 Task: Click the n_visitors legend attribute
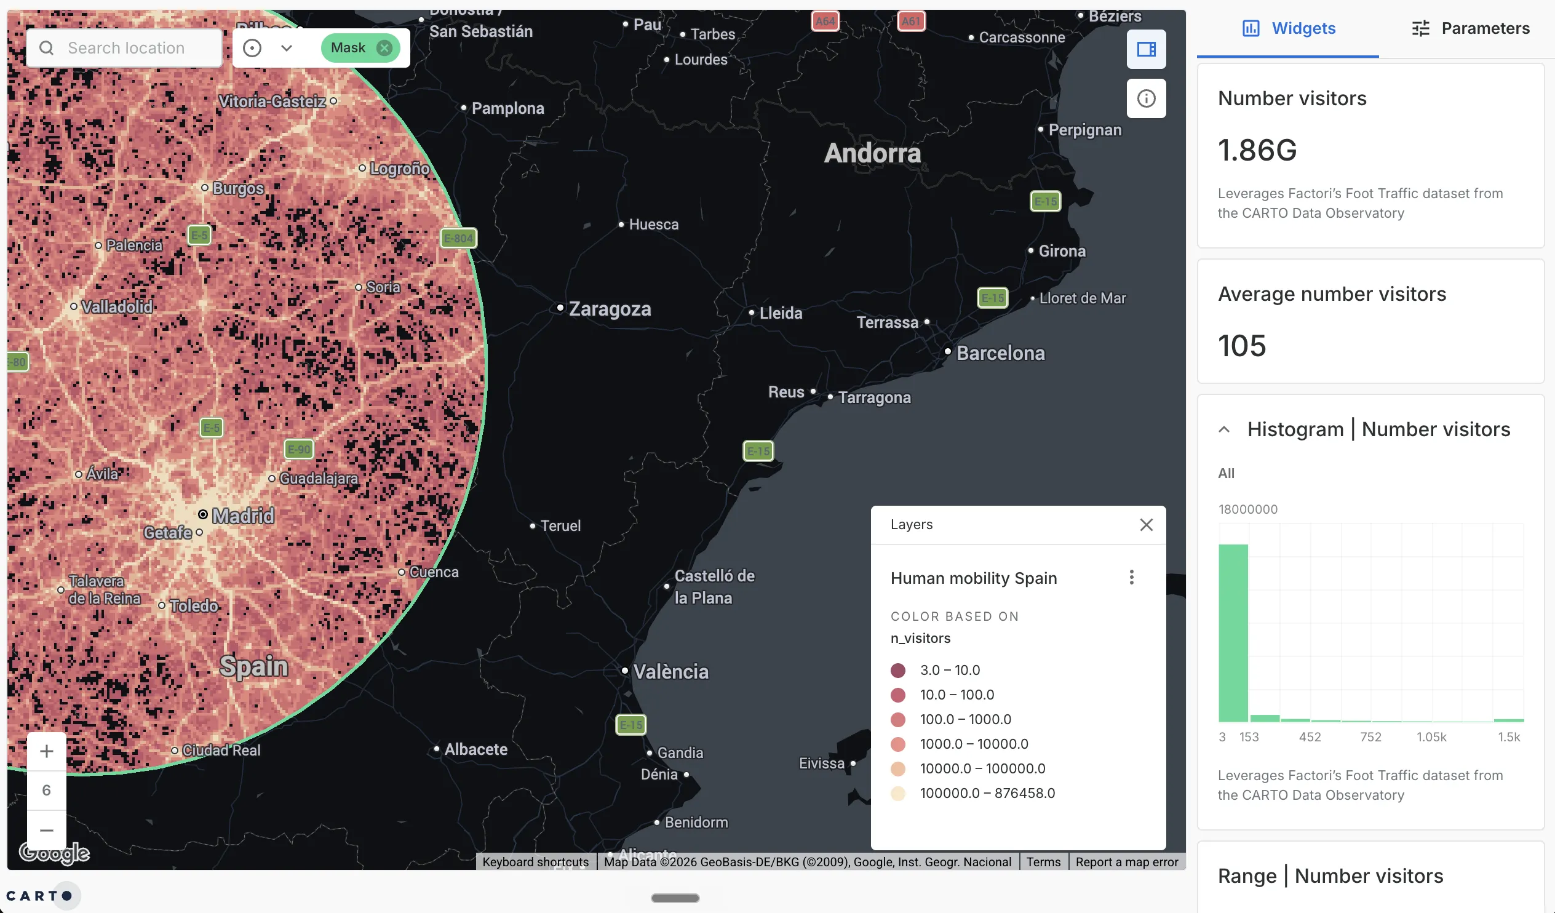920,638
